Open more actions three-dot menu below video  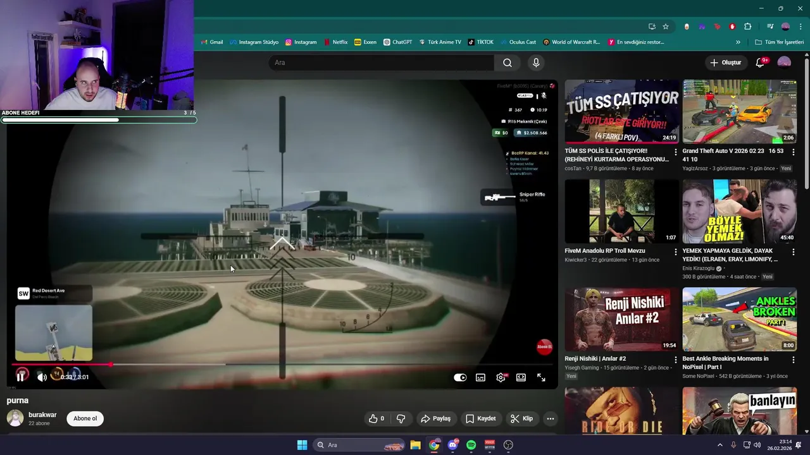551,418
